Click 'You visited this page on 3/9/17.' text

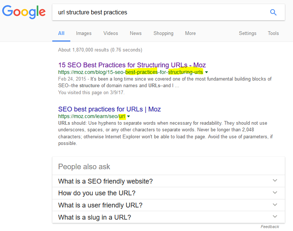pos(91,92)
